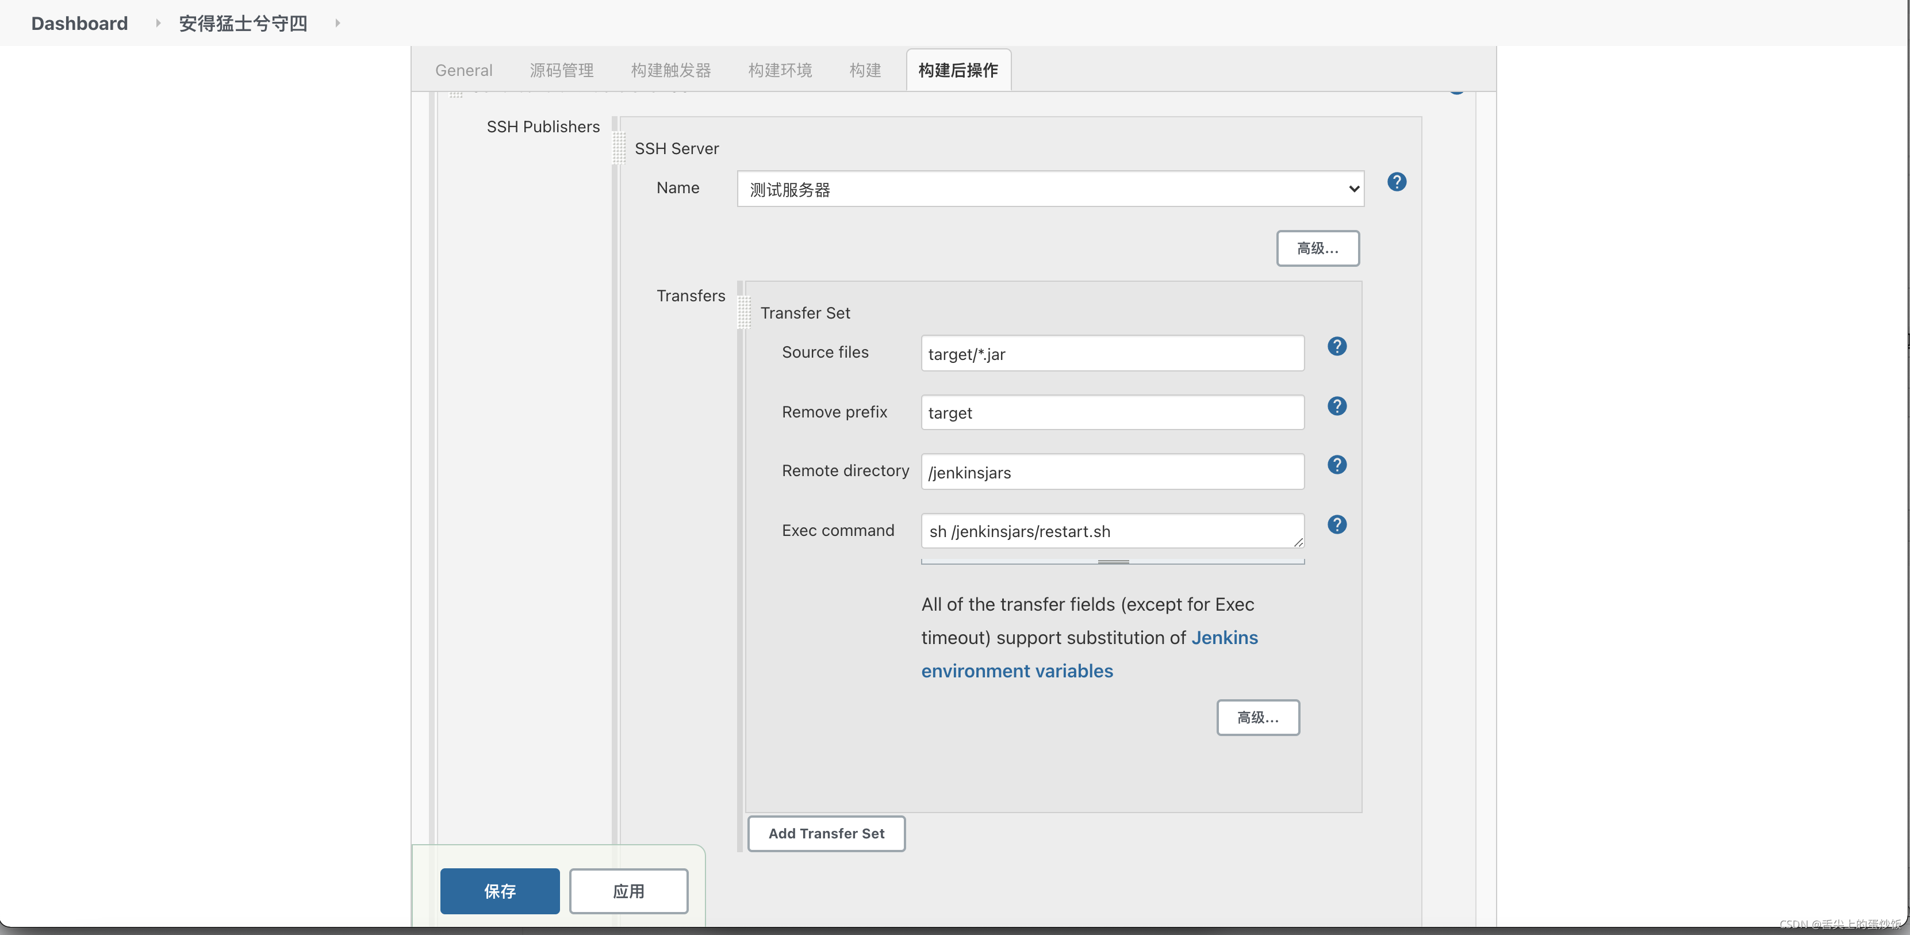Open help for Remove prefix field
The width and height of the screenshot is (1910, 935).
(x=1336, y=407)
